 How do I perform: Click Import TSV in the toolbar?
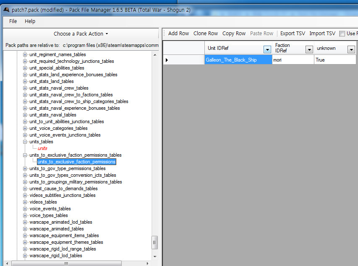coord(322,34)
